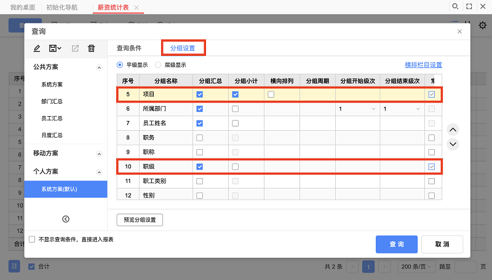Click the 分组名称 column header

(166, 81)
